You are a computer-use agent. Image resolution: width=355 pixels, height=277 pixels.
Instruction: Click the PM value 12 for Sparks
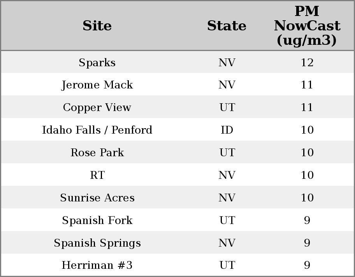click(307, 62)
